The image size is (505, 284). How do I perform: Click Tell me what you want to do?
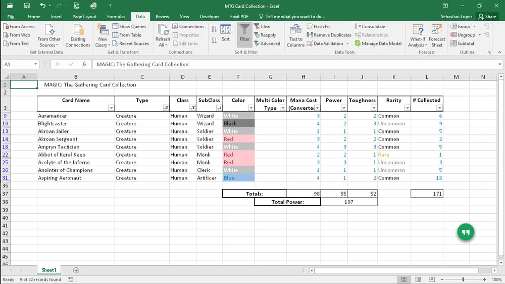pos(292,17)
